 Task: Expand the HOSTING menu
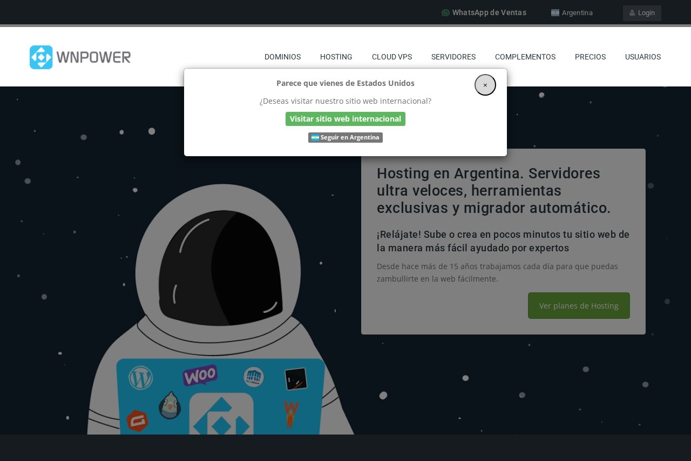click(x=336, y=57)
